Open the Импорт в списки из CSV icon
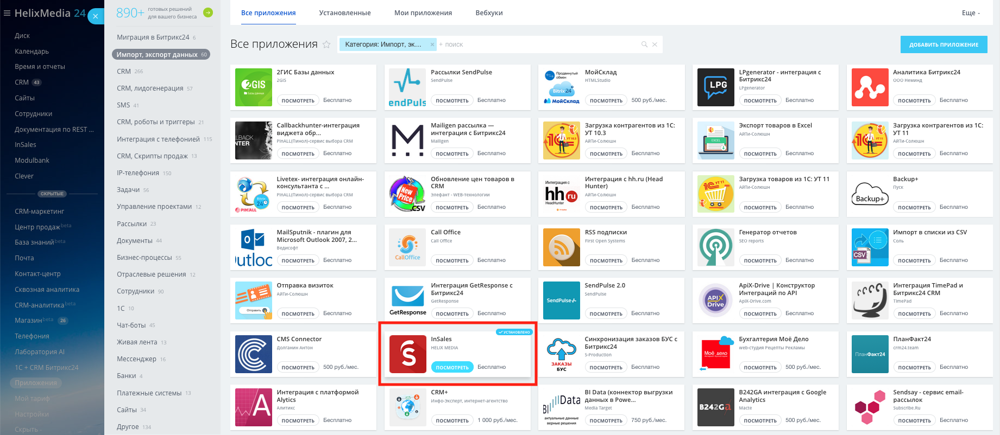The image size is (1000, 435). 870,247
